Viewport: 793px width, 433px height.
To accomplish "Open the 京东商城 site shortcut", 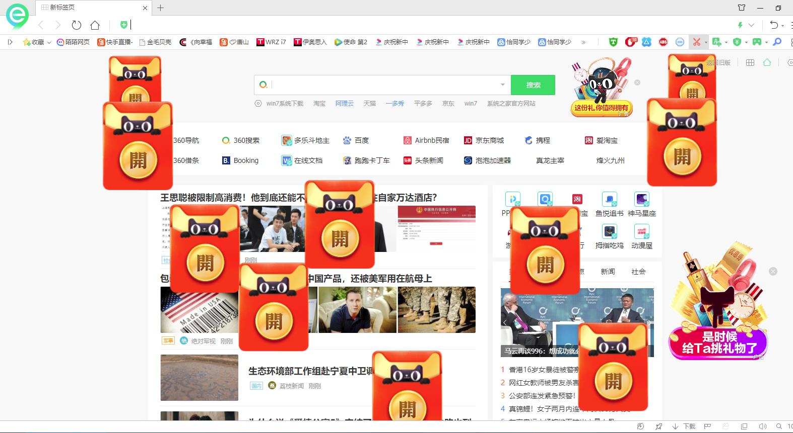I will point(484,140).
